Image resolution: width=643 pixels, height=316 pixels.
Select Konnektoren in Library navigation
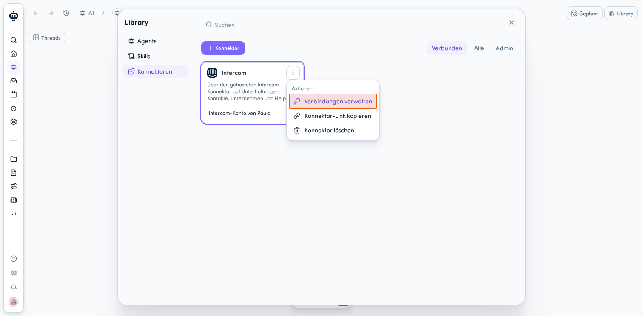pyautogui.click(x=156, y=71)
